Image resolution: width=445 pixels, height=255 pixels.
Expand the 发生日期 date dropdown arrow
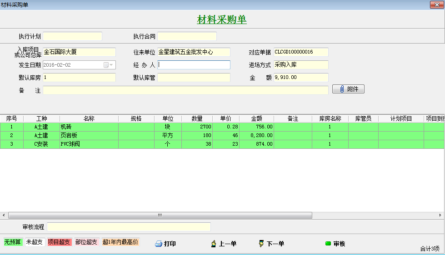[112, 65]
